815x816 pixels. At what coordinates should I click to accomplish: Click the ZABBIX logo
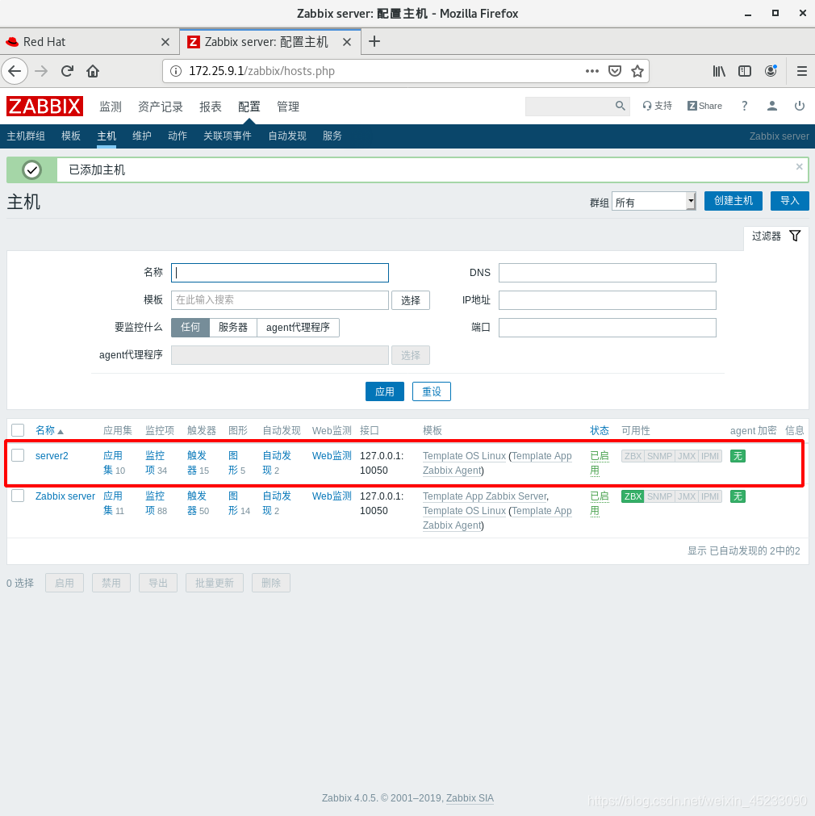44,107
